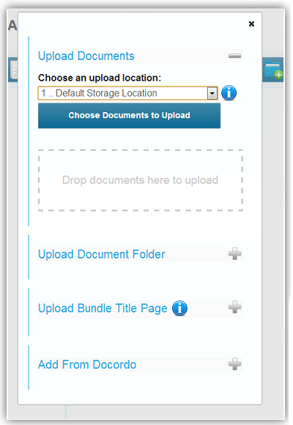The height and width of the screenshot is (425, 293).
Task: Click Upload Bundle Title Page heading
Action: pos(103,308)
